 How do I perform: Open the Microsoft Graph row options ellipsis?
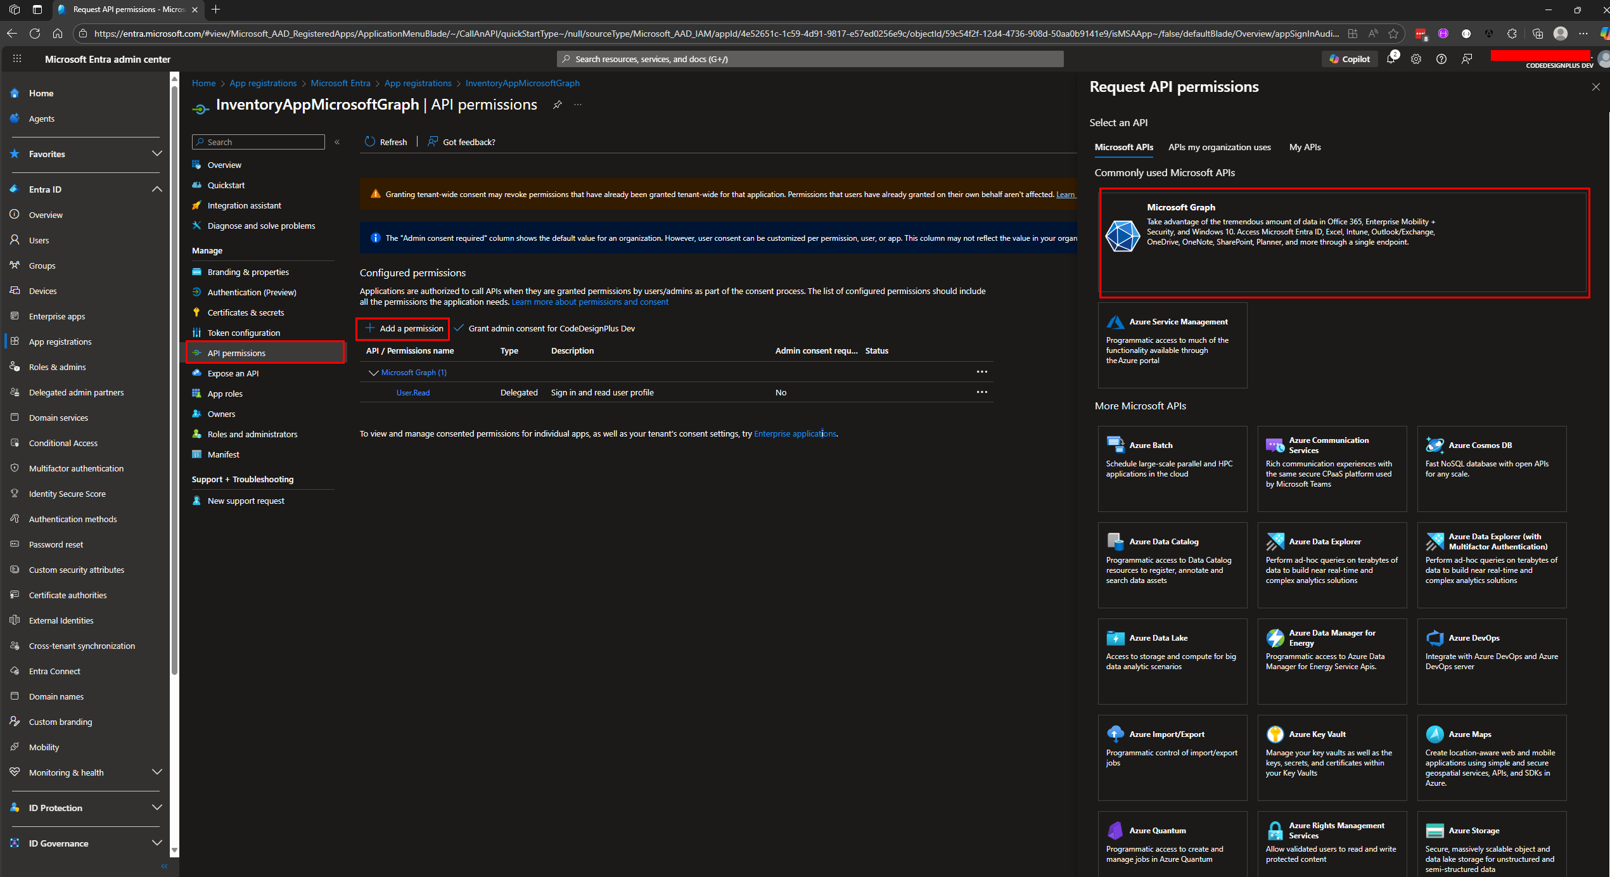click(981, 372)
